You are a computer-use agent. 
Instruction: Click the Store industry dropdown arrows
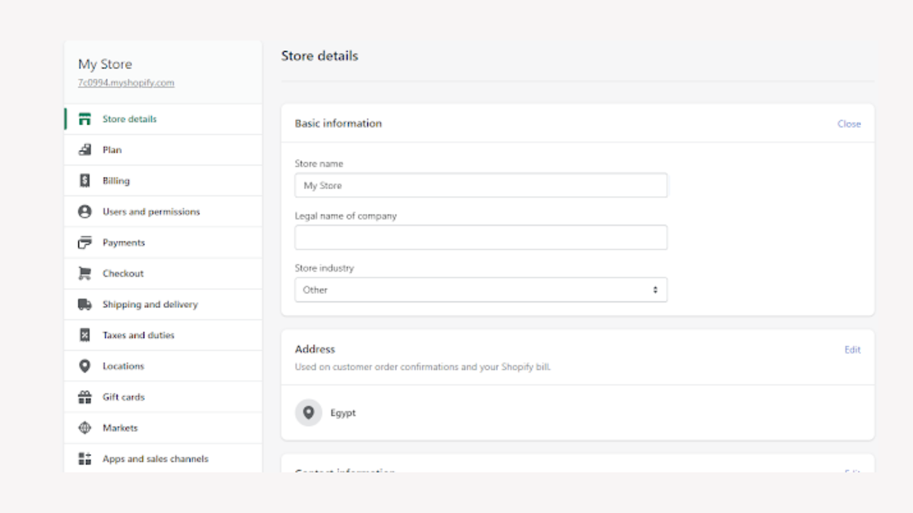coord(655,290)
